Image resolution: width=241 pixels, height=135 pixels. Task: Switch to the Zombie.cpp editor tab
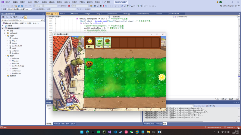(x=112, y=14)
